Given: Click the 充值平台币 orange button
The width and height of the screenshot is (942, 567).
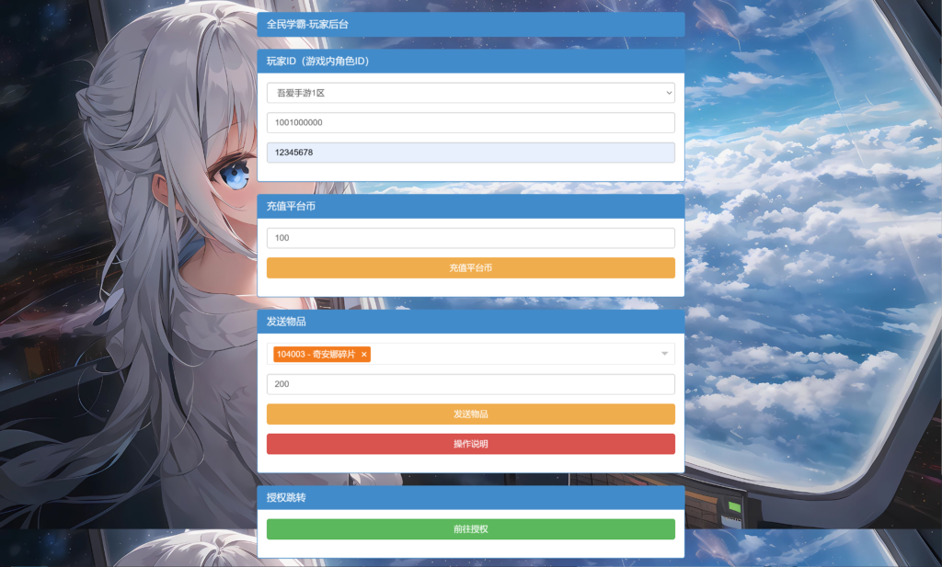Looking at the screenshot, I should 470,268.
